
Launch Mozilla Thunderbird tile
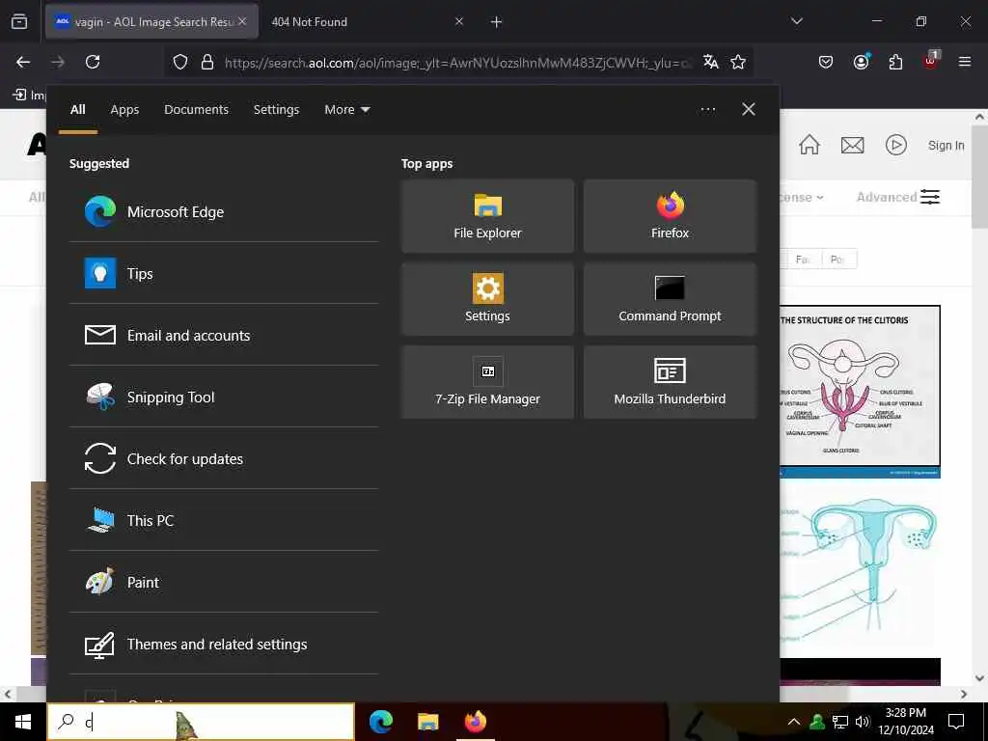pyautogui.click(x=670, y=382)
